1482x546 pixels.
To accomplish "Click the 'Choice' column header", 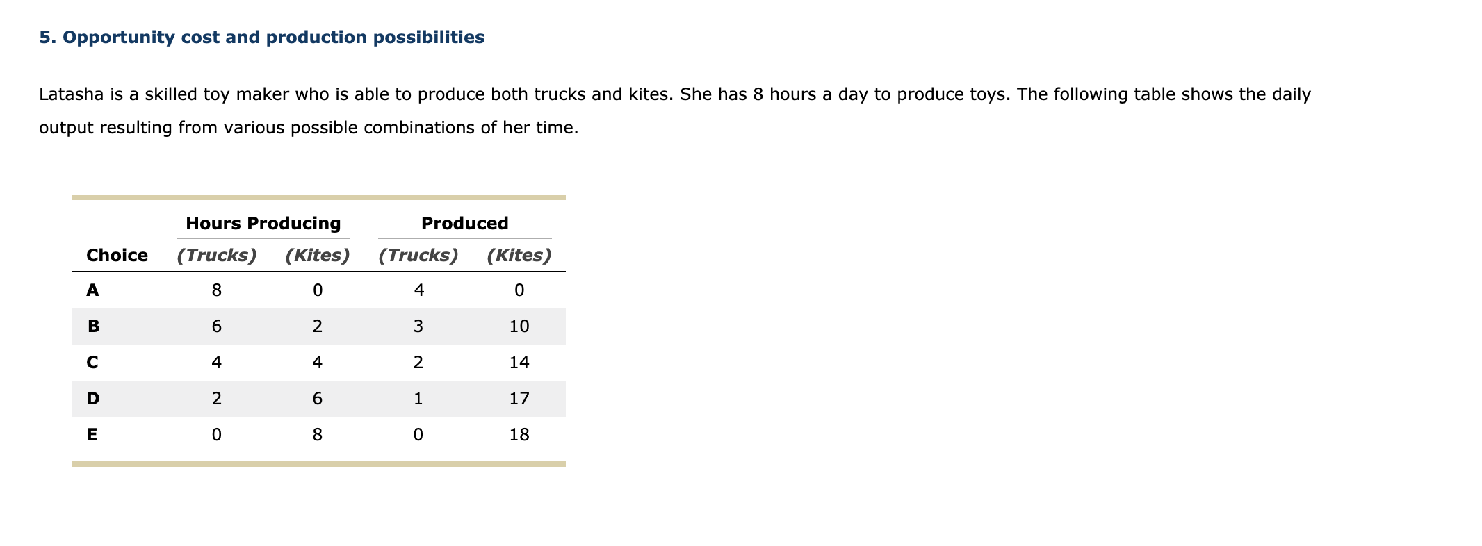I will [117, 255].
